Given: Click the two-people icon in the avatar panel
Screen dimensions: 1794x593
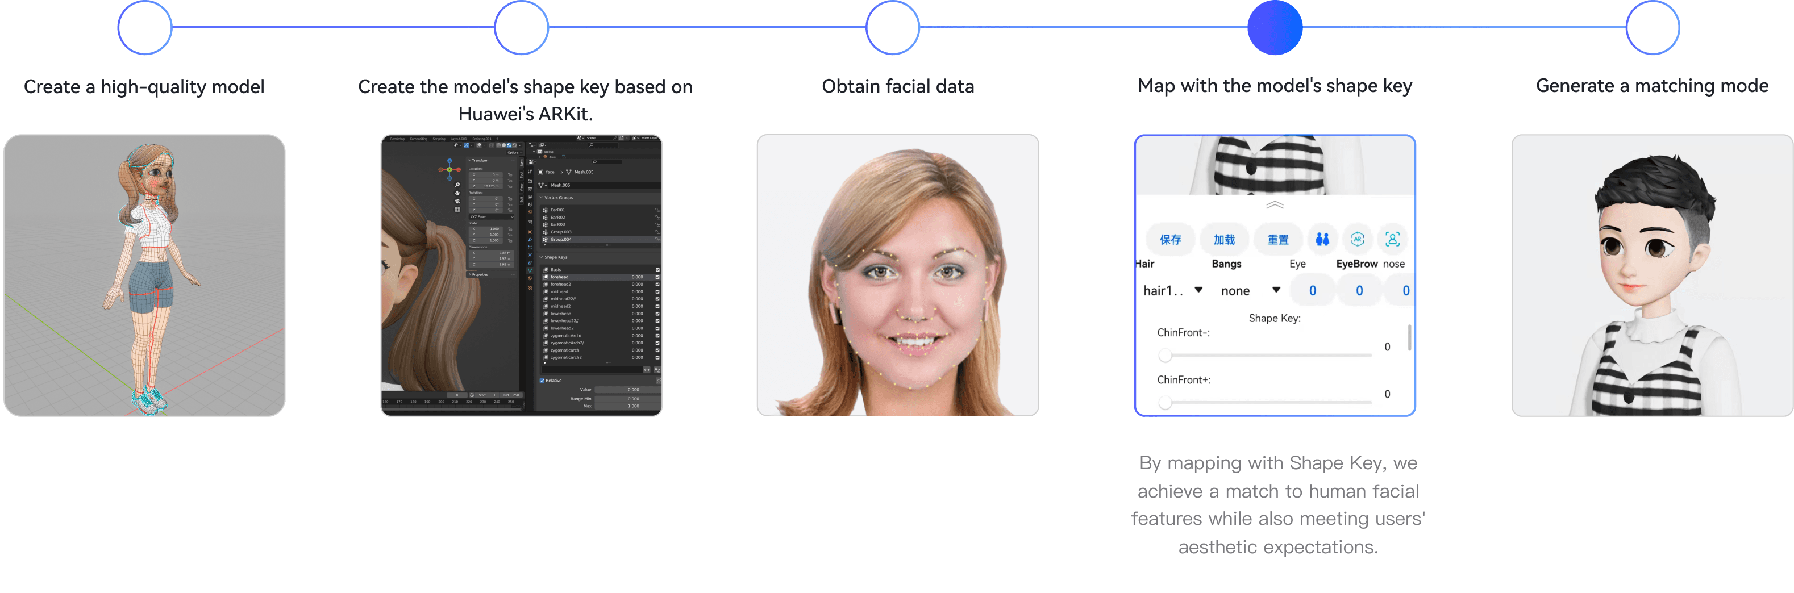Looking at the screenshot, I should (1322, 240).
